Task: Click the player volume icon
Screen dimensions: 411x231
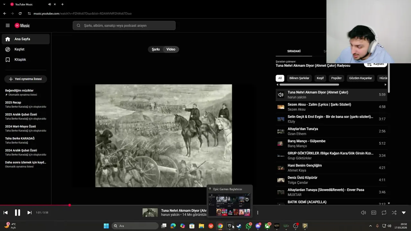Action: [x=363, y=213]
